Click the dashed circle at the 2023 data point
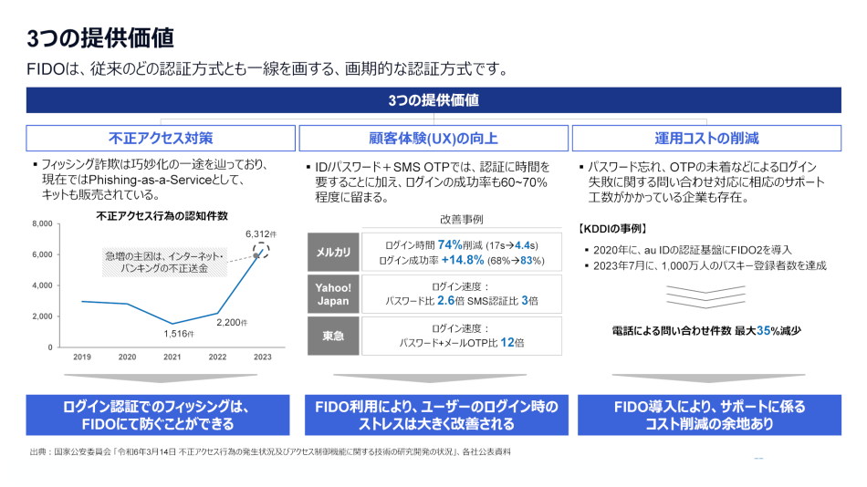This screenshot has height=487, width=867. [261, 251]
